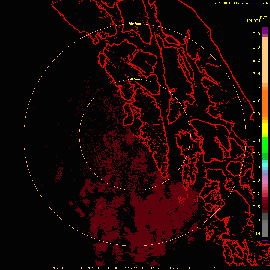Click the cyan band of color scale

pos(265,165)
